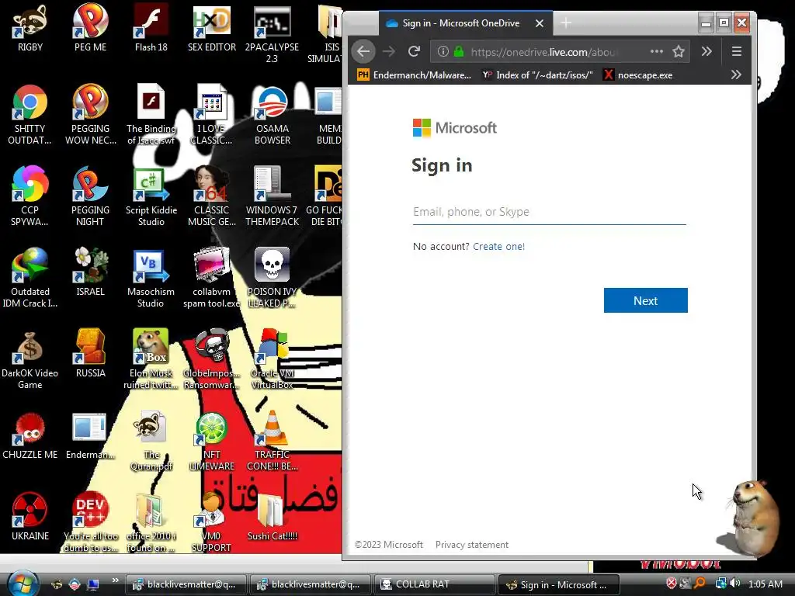Launch NFT LIMEWARE shortcut
This screenshot has width=795, height=596.
coord(211,442)
